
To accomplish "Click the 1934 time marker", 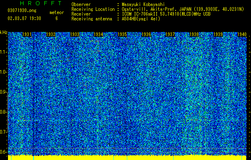I will [98, 34].
